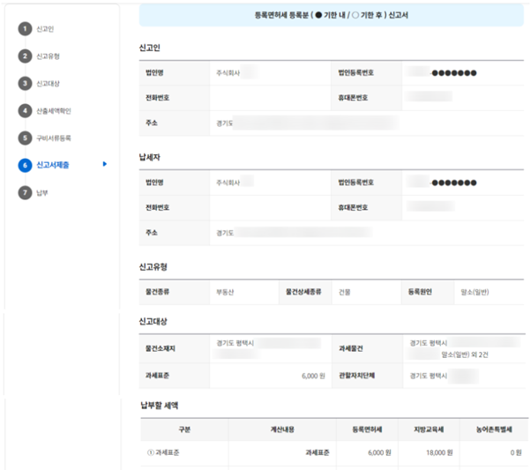Click the 납부 step label in sidebar
The image size is (531, 470).
41,192
